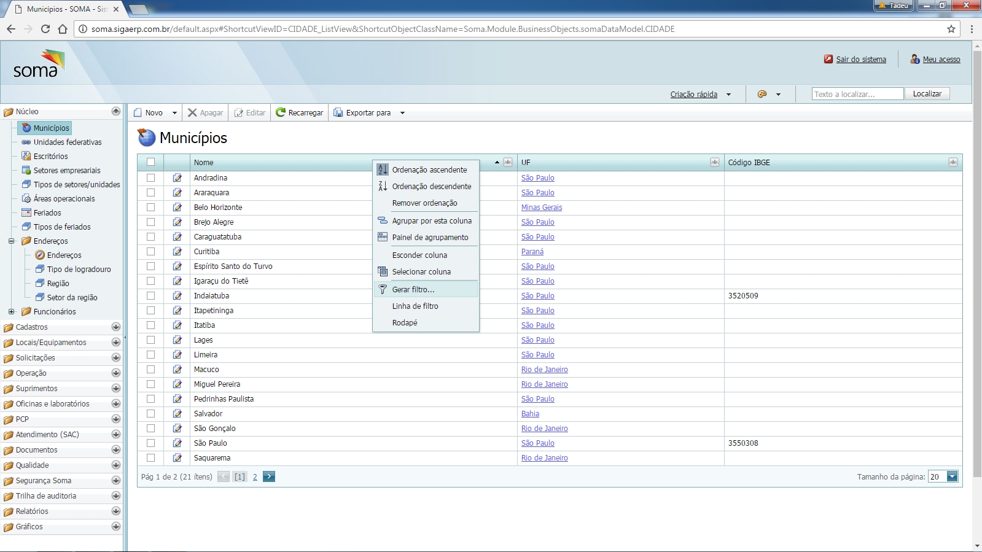Click the Sair do sistema link
Image resolution: width=982 pixels, height=552 pixels.
pos(861,59)
